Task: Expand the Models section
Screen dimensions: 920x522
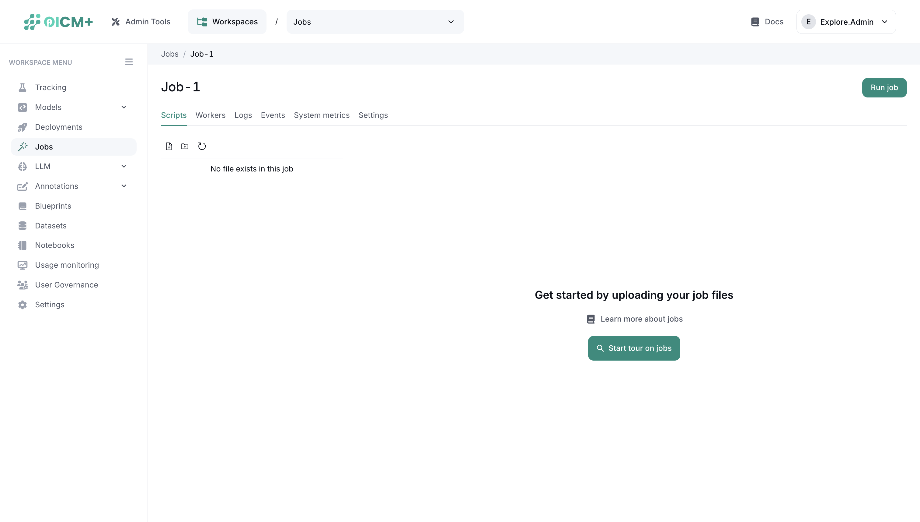Action: (124, 107)
